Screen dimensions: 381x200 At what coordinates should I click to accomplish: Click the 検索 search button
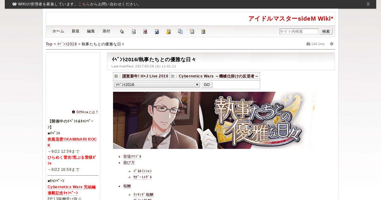[x=326, y=31]
